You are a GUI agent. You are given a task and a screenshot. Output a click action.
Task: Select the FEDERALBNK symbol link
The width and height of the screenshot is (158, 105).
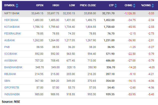click(x=13, y=33)
